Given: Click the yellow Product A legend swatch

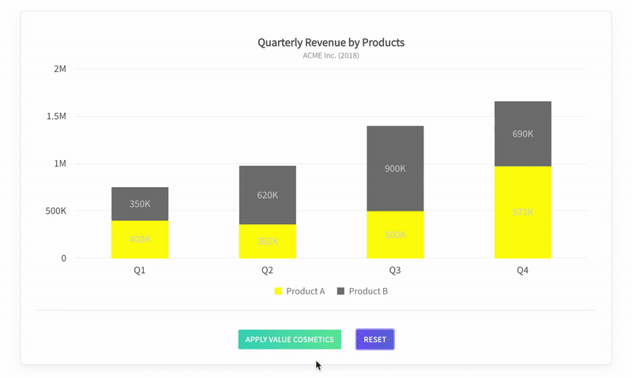Looking at the screenshot, I should tap(278, 291).
